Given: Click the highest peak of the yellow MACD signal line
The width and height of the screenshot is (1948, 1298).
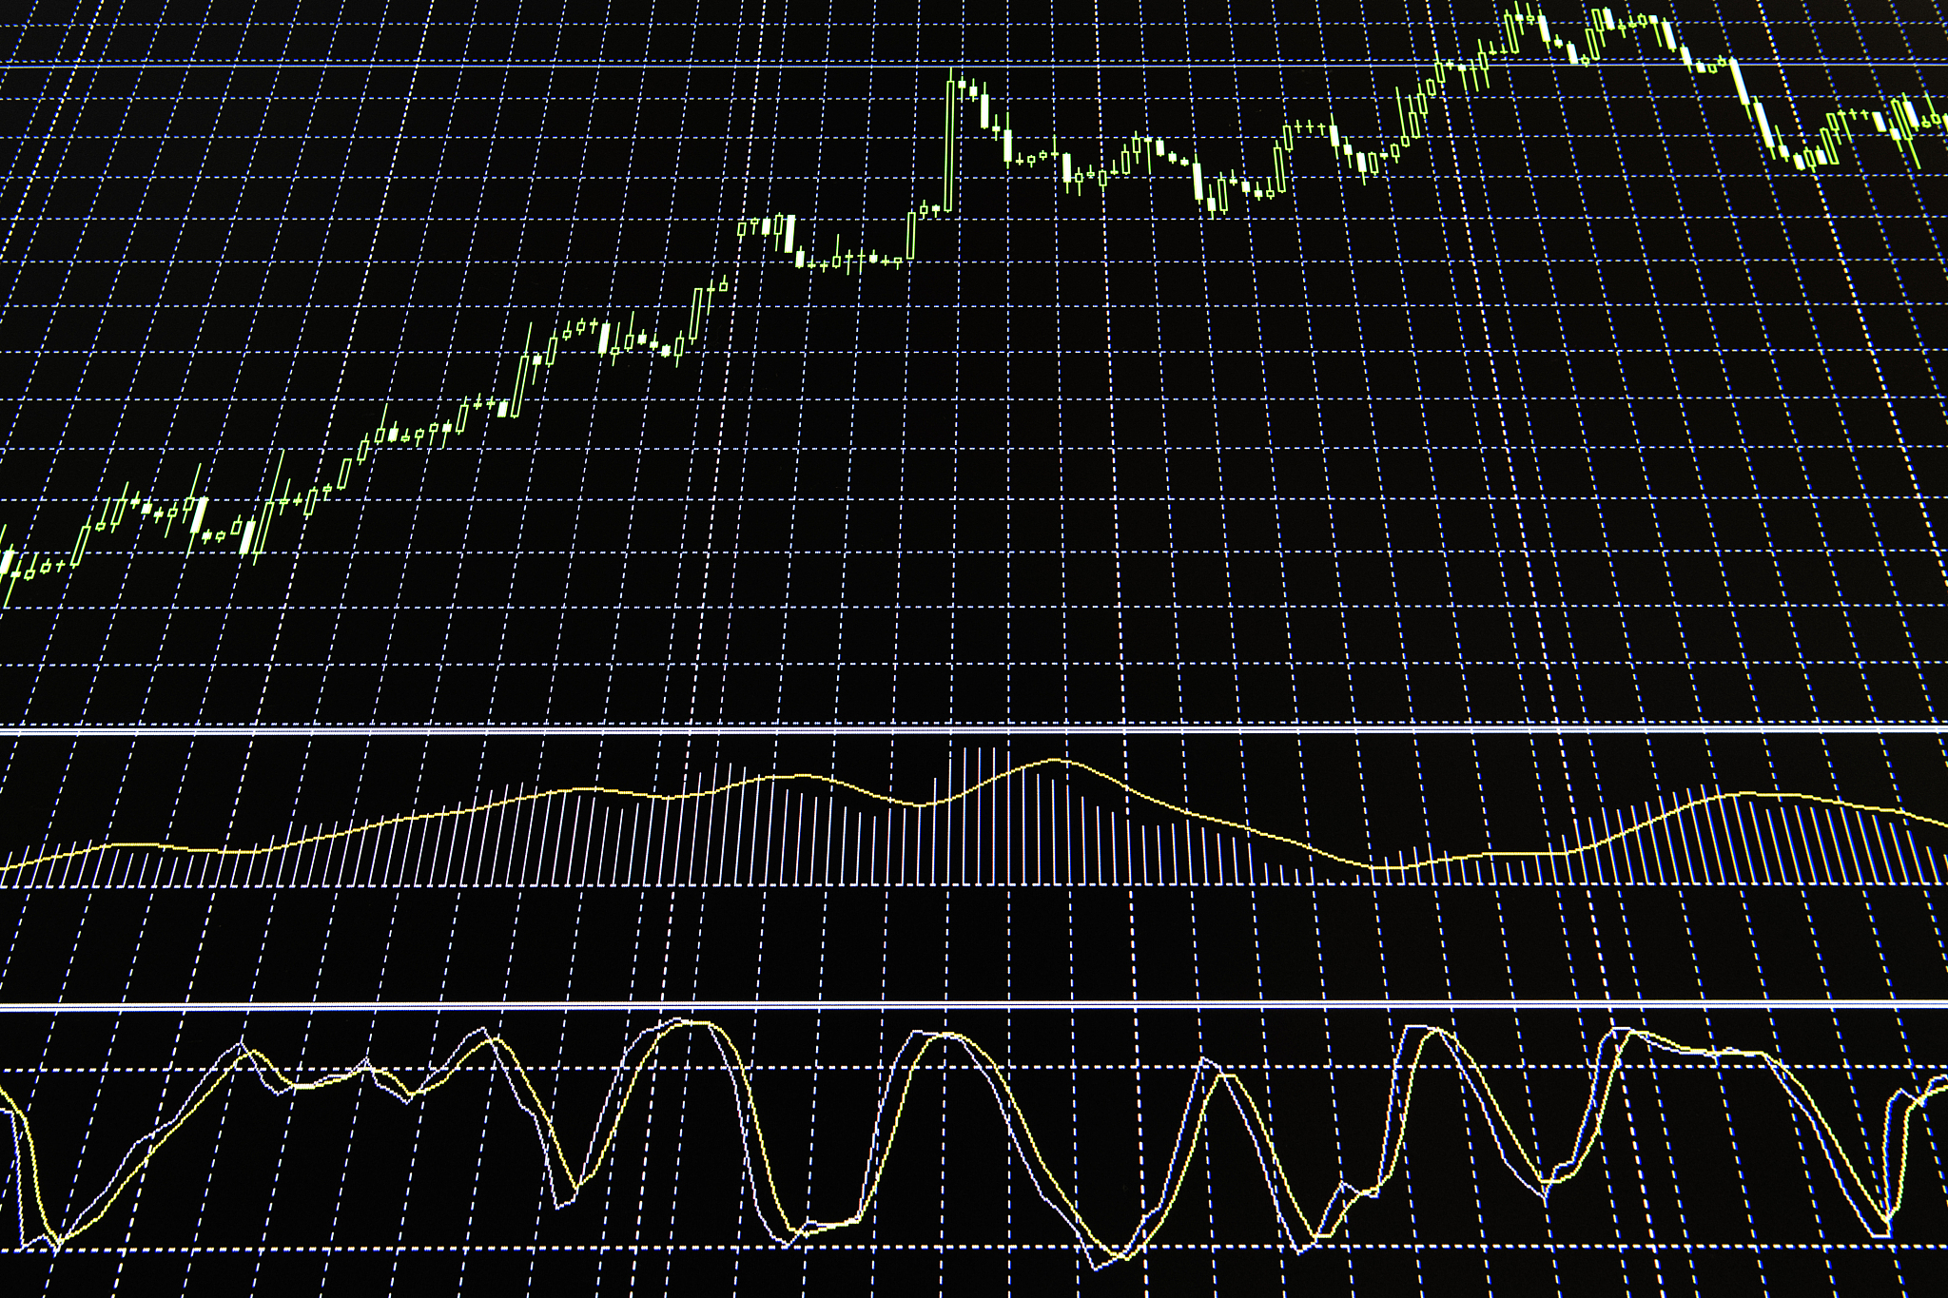Looking at the screenshot, I should pyautogui.click(x=1054, y=759).
